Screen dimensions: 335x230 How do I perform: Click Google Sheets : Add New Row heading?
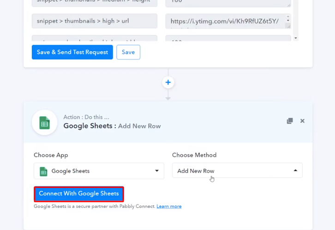(112, 126)
